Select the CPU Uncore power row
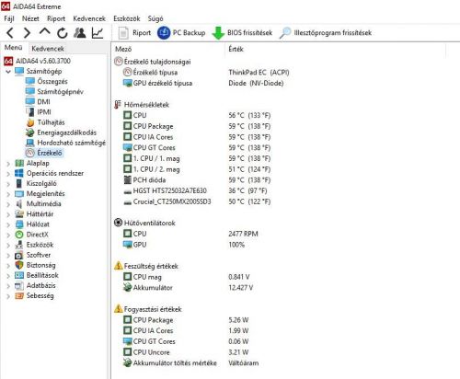Viewport: 460px width, 379px height. click(x=186, y=352)
